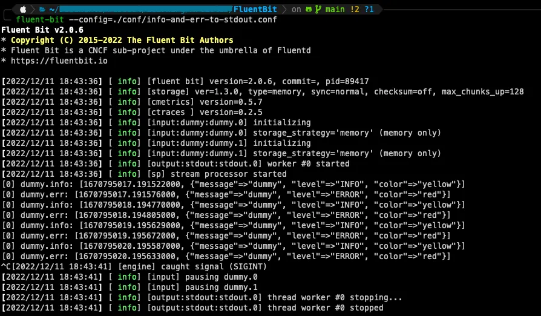Screen dimensions: 541x316
Task: Open the https://fluentbit.io link
Action: tap(59, 61)
